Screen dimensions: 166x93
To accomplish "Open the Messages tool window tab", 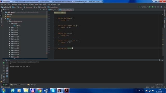I will 32,85.
